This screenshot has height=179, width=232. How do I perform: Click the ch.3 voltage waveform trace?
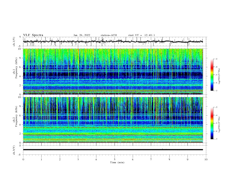tap(113, 150)
